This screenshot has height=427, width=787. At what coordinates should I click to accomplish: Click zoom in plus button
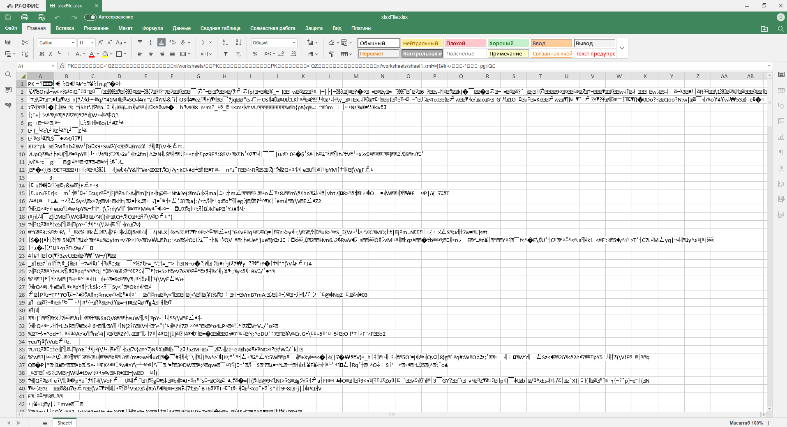pos(769,423)
